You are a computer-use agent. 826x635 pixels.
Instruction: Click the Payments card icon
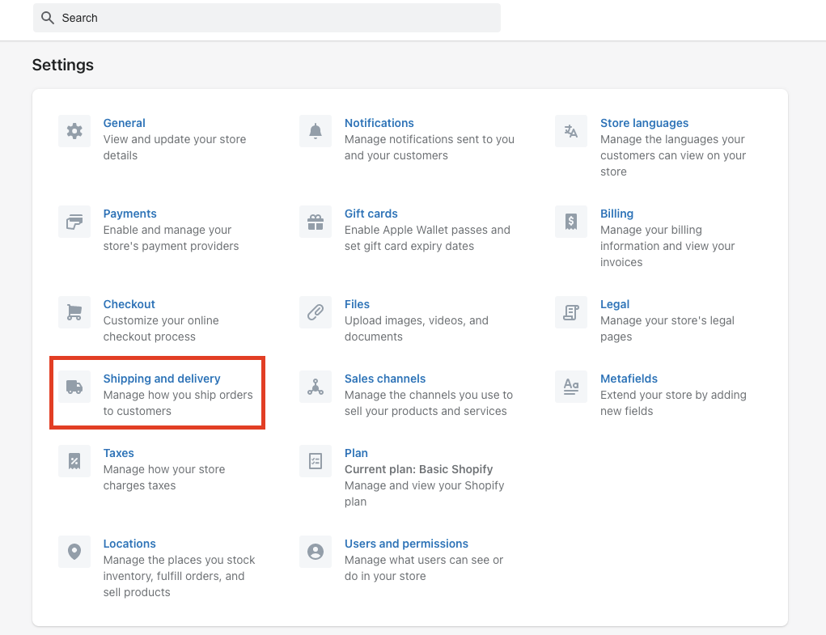point(74,222)
